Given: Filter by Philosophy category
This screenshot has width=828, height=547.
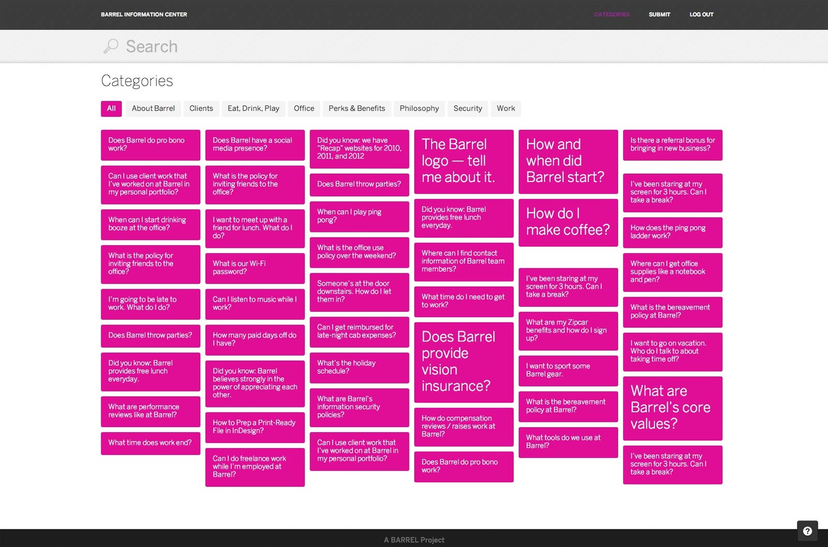Looking at the screenshot, I should [x=419, y=109].
